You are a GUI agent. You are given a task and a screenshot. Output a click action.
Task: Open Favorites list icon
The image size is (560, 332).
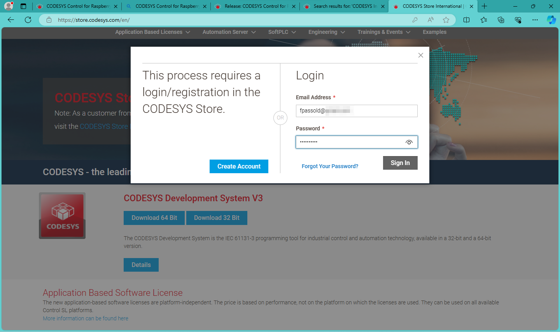click(x=484, y=20)
